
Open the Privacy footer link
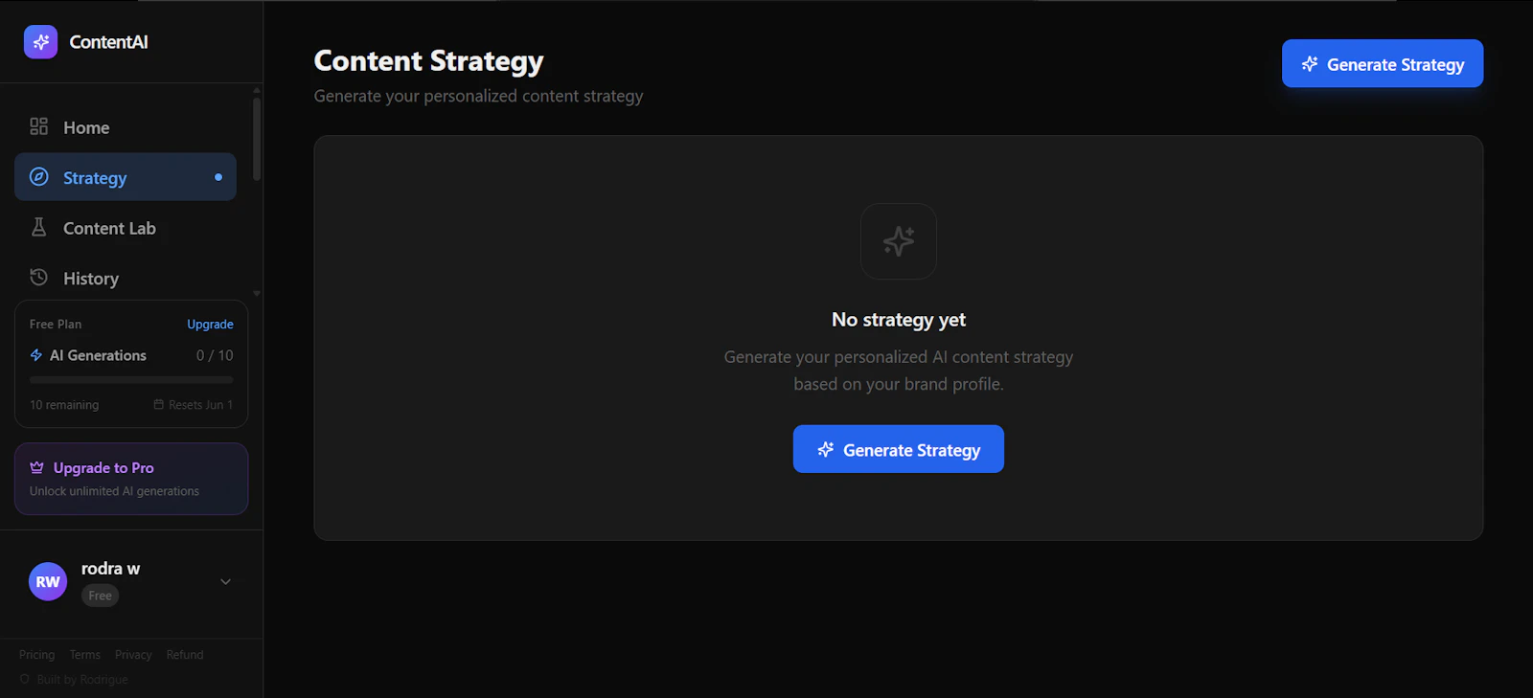point(133,655)
